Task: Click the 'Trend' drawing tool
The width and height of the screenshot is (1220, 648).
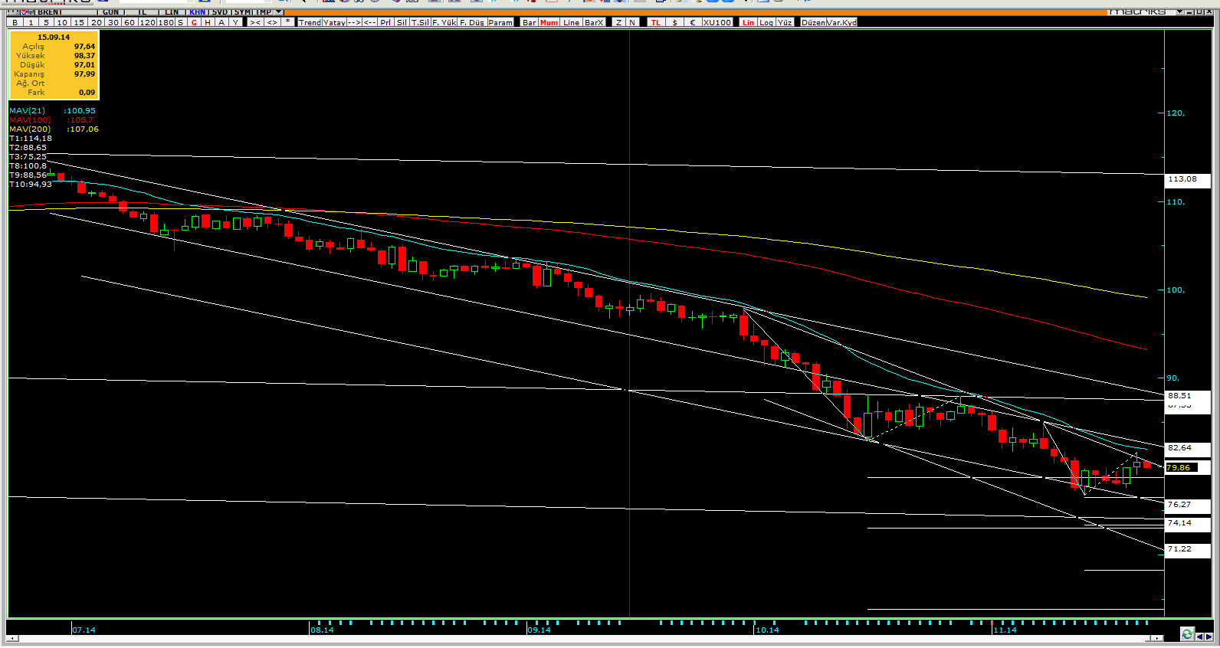Action: pos(310,22)
